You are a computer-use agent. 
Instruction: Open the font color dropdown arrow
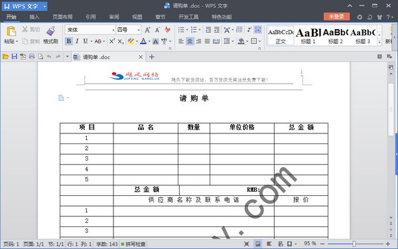(x=149, y=41)
